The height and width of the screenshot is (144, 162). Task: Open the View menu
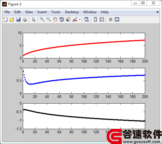coord(29,12)
